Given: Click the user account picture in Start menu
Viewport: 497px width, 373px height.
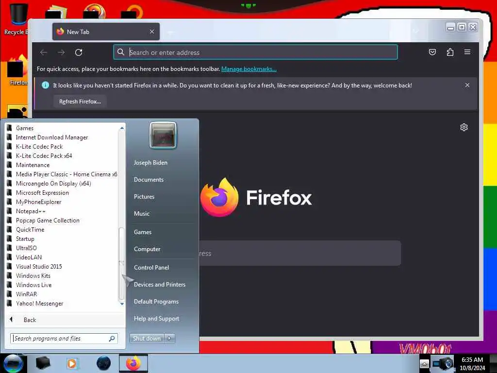Looking at the screenshot, I should 163,136.
